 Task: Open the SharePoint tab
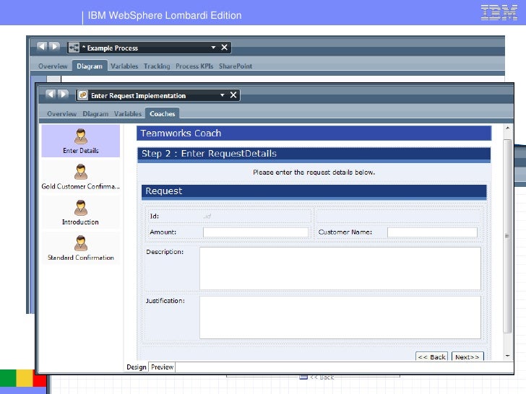(x=235, y=66)
